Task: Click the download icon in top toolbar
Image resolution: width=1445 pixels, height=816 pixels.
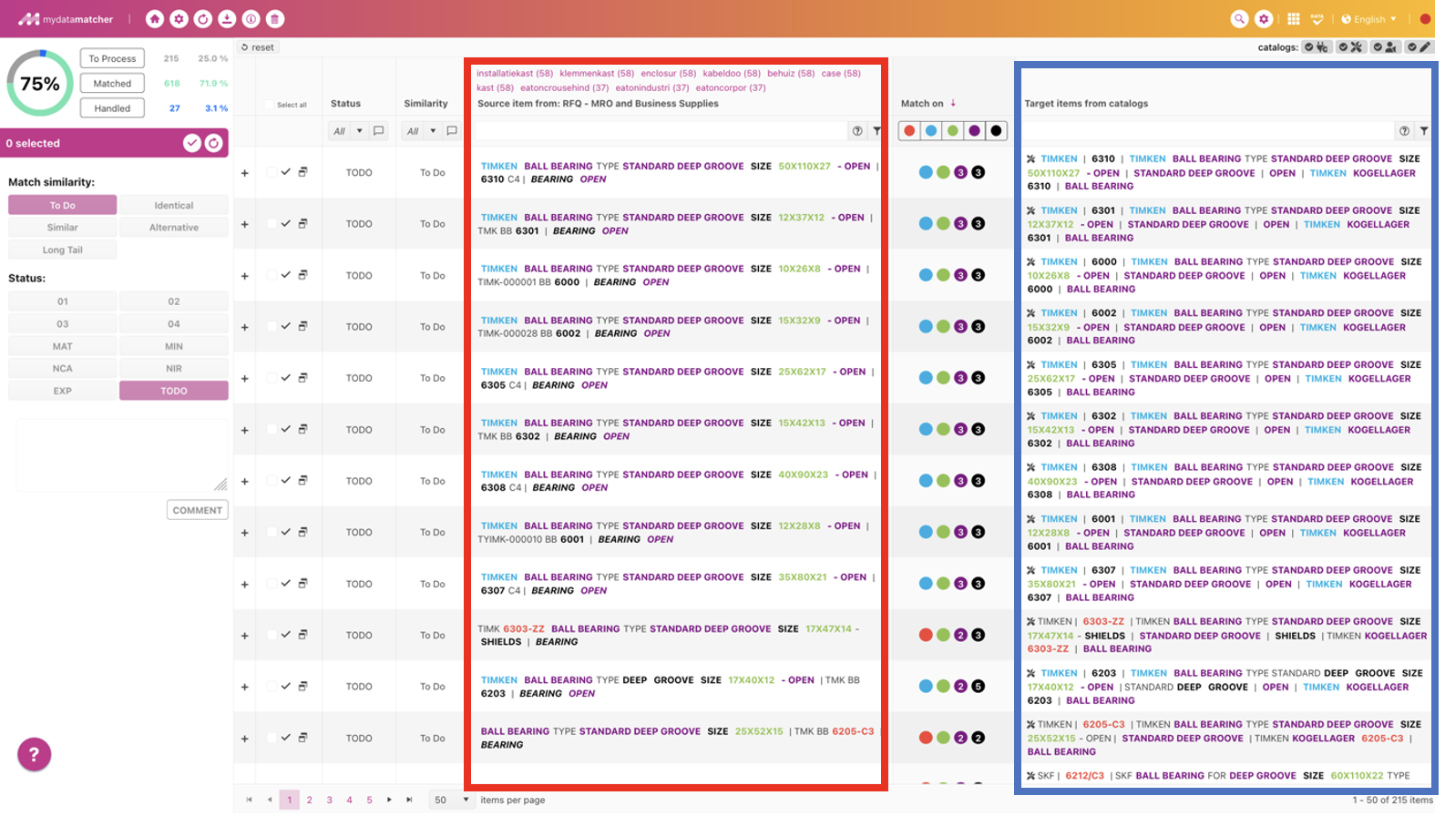Action: (x=227, y=19)
